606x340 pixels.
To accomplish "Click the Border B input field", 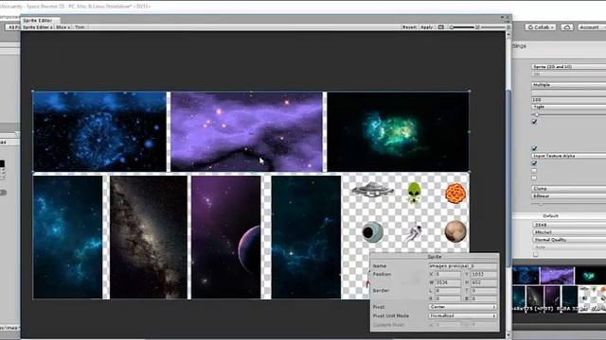I will (x=484, y=298).
